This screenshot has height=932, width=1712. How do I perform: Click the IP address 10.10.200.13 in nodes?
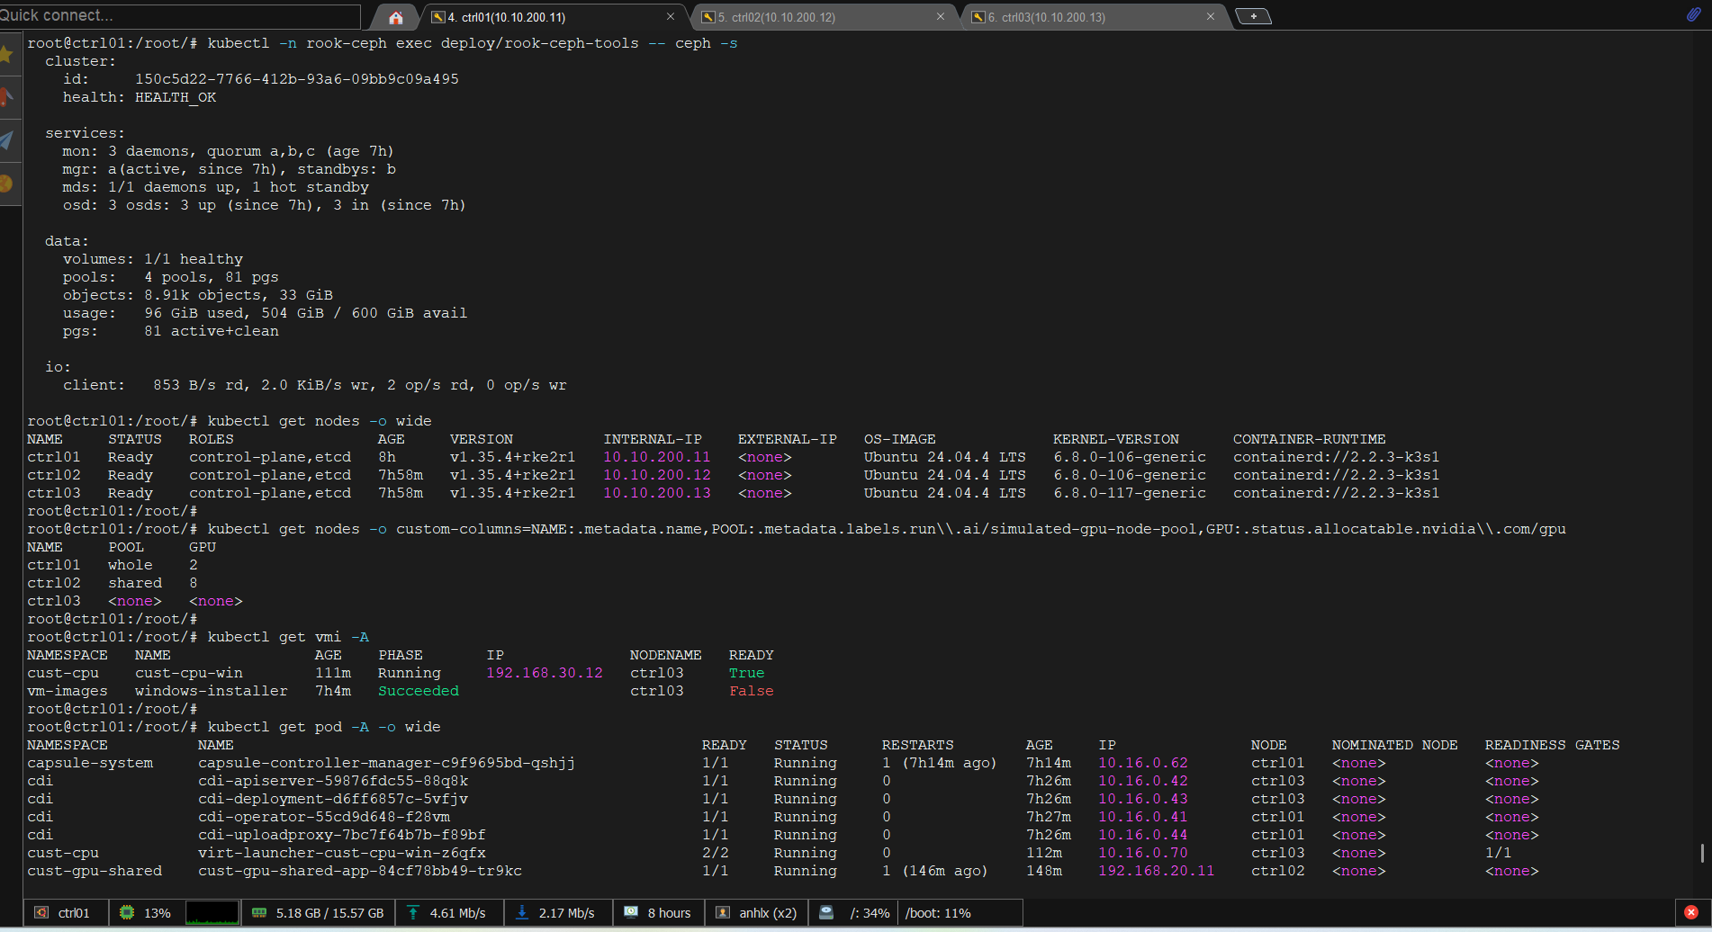tap(657, 493)
